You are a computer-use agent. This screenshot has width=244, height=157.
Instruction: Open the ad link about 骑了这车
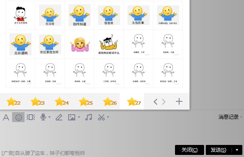pyautogui.click(x=43, y=153)
